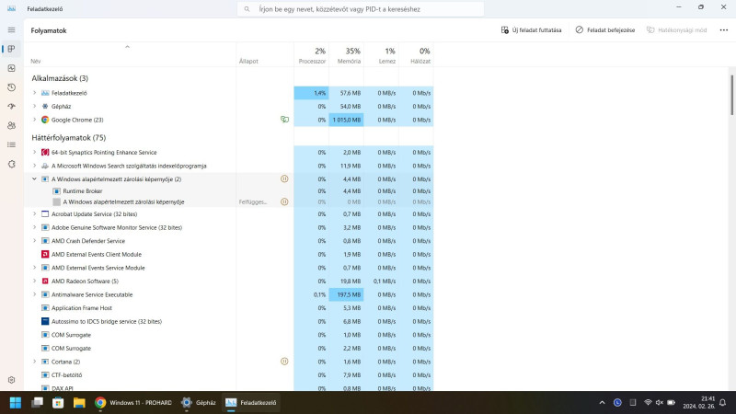736x414 pixels.
Task: Click Feladat befejezése button
Action: point(605,30)
